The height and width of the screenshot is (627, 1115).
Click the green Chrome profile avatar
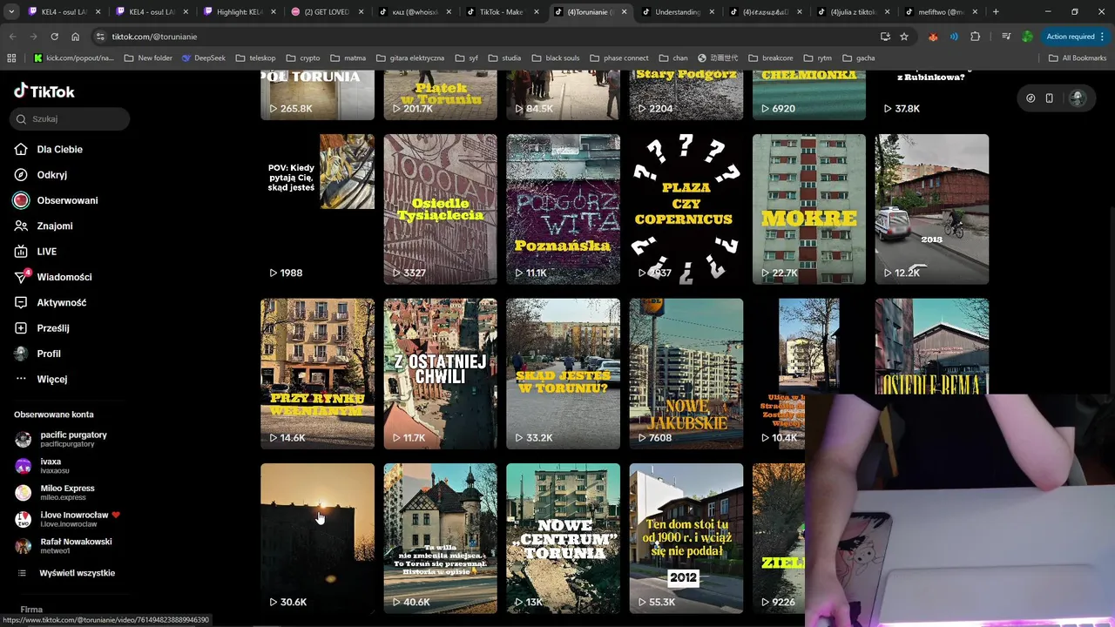[1027, 37]
